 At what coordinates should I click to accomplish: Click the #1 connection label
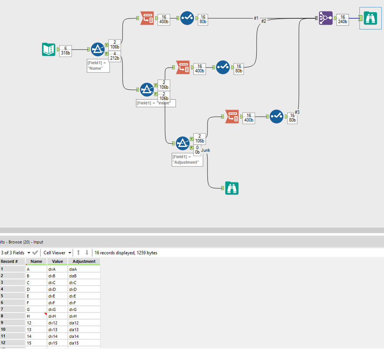(x=256, y=18)
